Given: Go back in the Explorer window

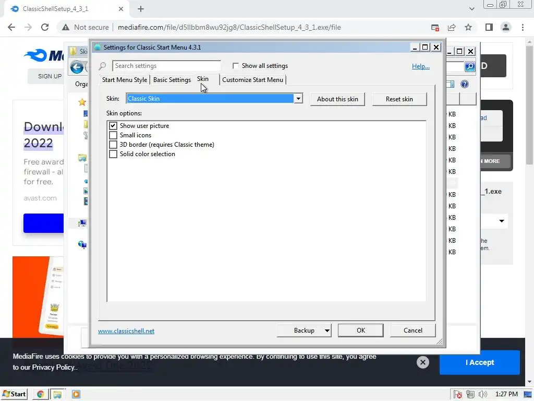Looking at the screenshot, I should click(77, 67).
